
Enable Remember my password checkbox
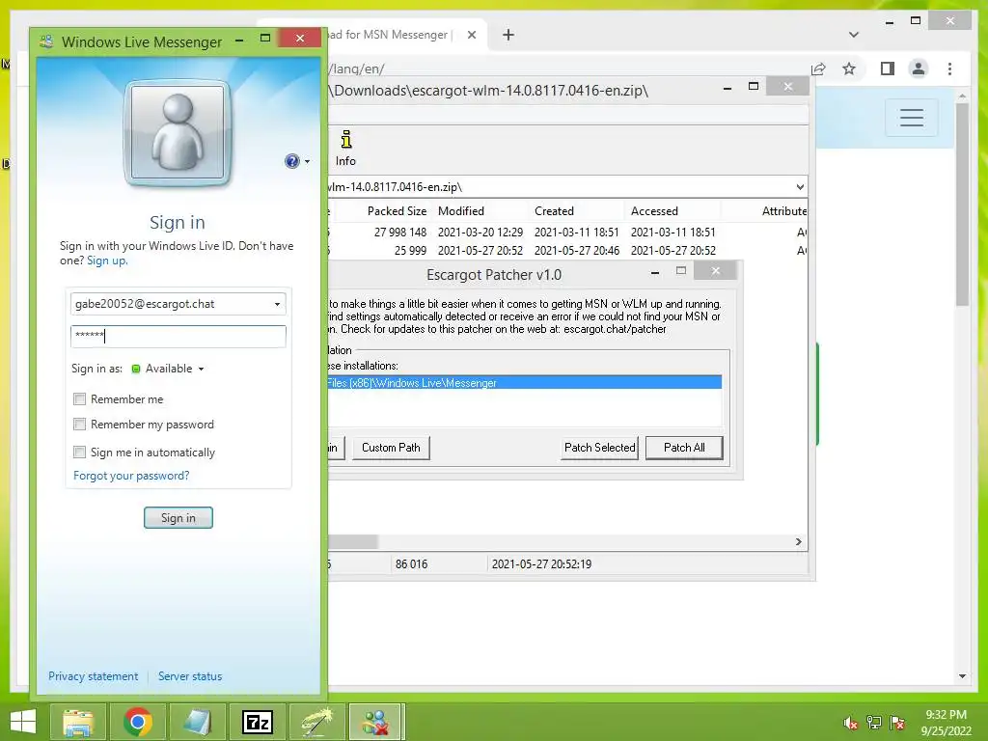pyautogui.click(x=79, y=425)
